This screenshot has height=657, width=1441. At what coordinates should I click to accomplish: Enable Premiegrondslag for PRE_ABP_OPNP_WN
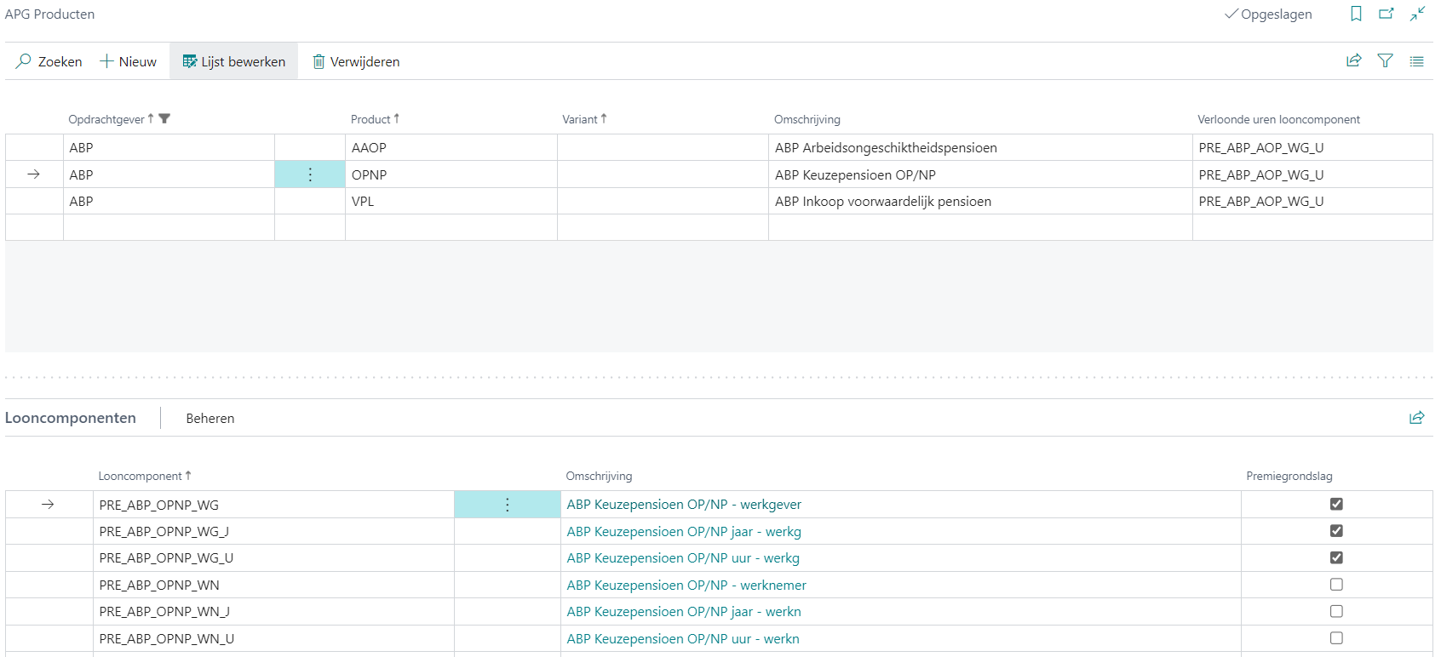pos(1336,585)
